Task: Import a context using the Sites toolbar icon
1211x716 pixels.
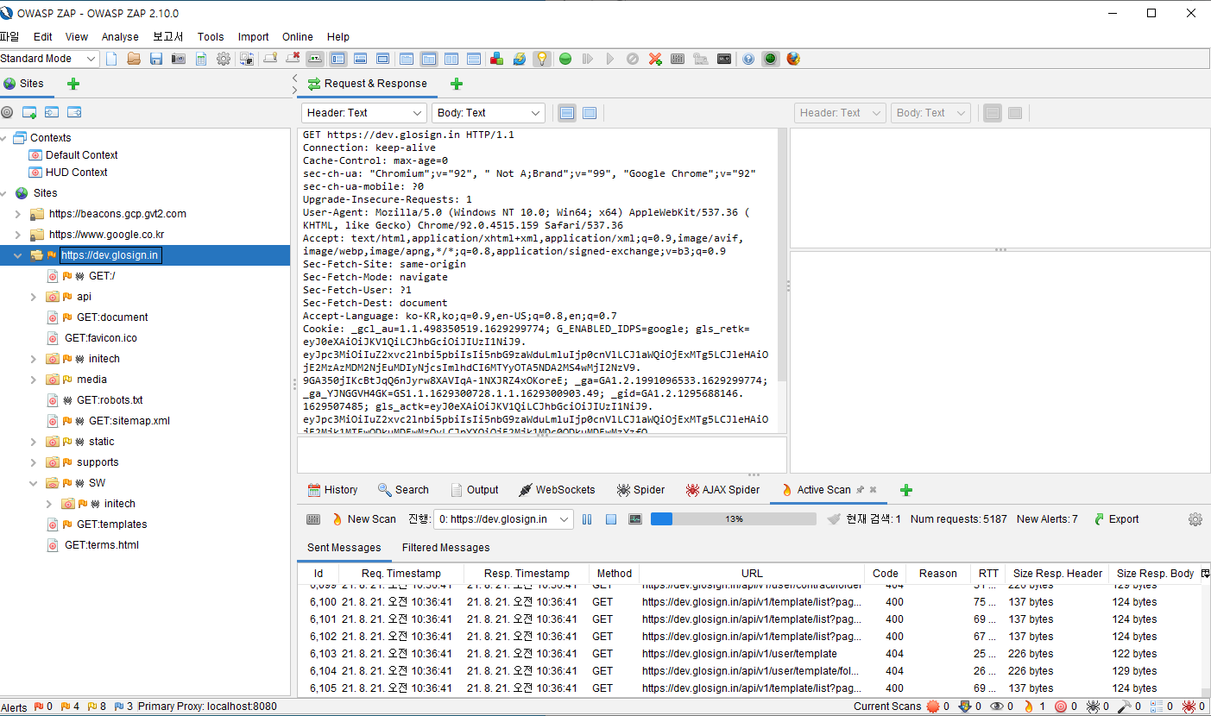Action: (x=52, y=112)
